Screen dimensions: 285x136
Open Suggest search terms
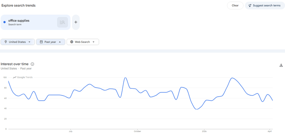[x=265, y=5]
